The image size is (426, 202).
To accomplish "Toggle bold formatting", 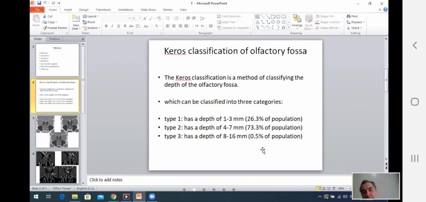I will 106,26.
